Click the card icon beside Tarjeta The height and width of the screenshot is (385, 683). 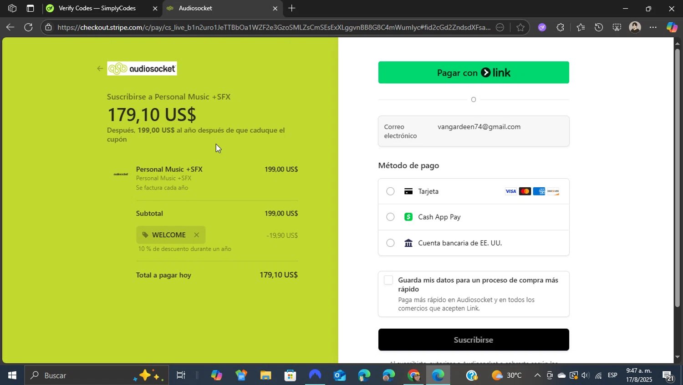(408, 191)
